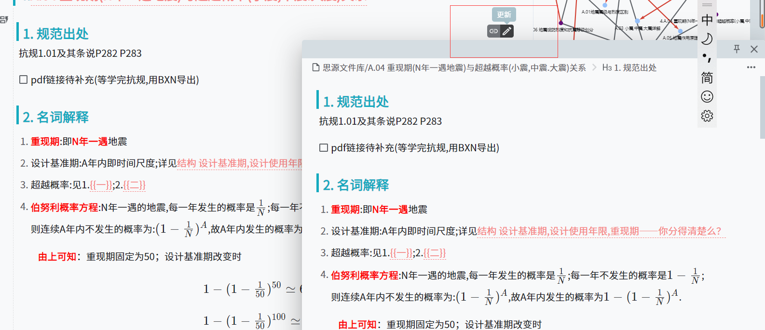
Task: Open the emoji panel from the IME bar
Action: tap(707, 97)
